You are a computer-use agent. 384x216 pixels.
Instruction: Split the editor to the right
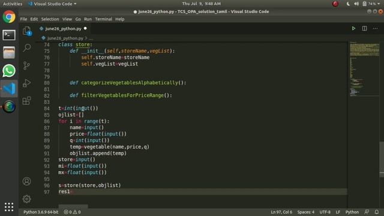point(364,28)
